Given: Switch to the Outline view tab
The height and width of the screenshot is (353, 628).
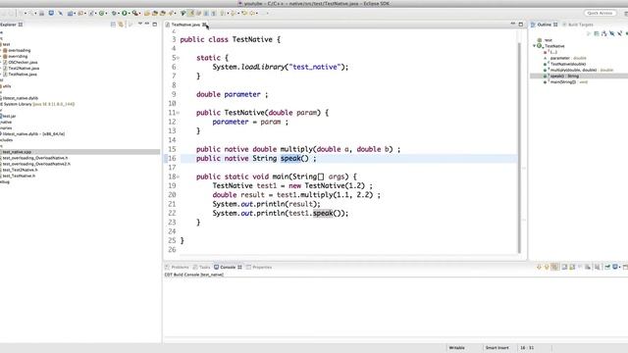Looking at the screenshot, I should coord(544,25).
